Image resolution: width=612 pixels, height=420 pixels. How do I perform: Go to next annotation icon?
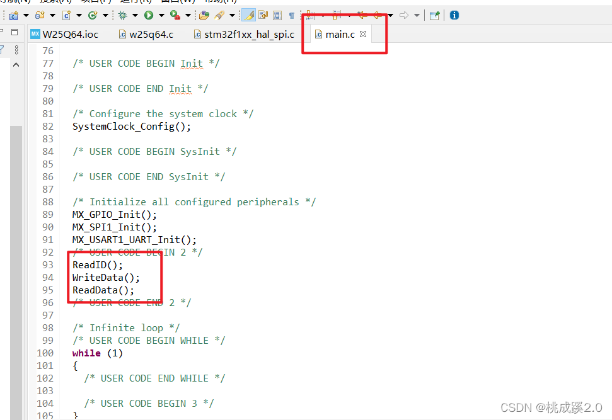(x=310, y=16)
